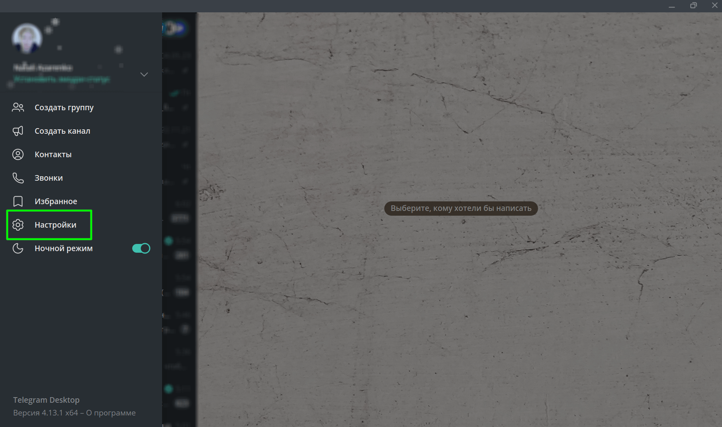Open the О программе link
Image resolution: width=722 pixels, height=427 pixels.
point(111,413)
